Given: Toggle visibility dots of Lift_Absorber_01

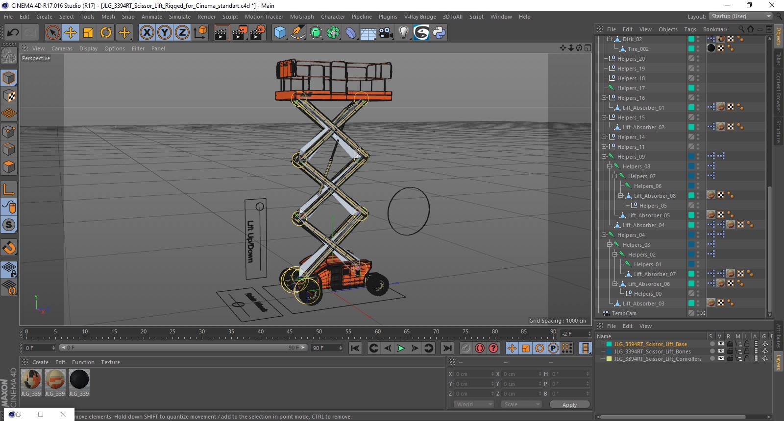Looking at the screenshot, I should click(x=698, y=108).
